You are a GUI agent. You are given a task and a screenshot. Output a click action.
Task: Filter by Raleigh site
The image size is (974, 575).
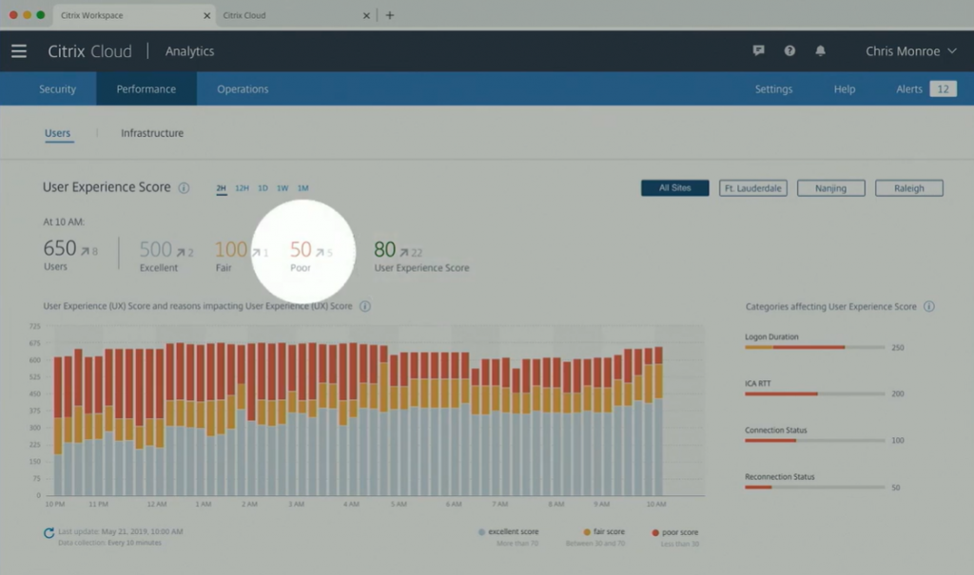[x=908, y=188]
